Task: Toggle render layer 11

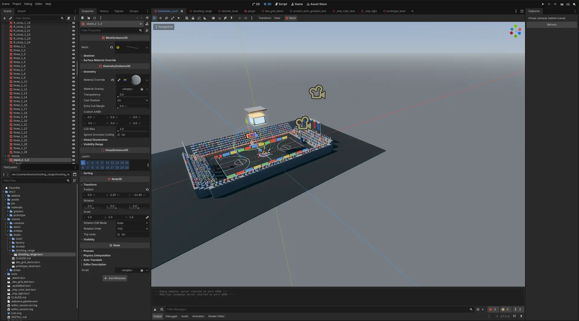Action: click(107, 163)
